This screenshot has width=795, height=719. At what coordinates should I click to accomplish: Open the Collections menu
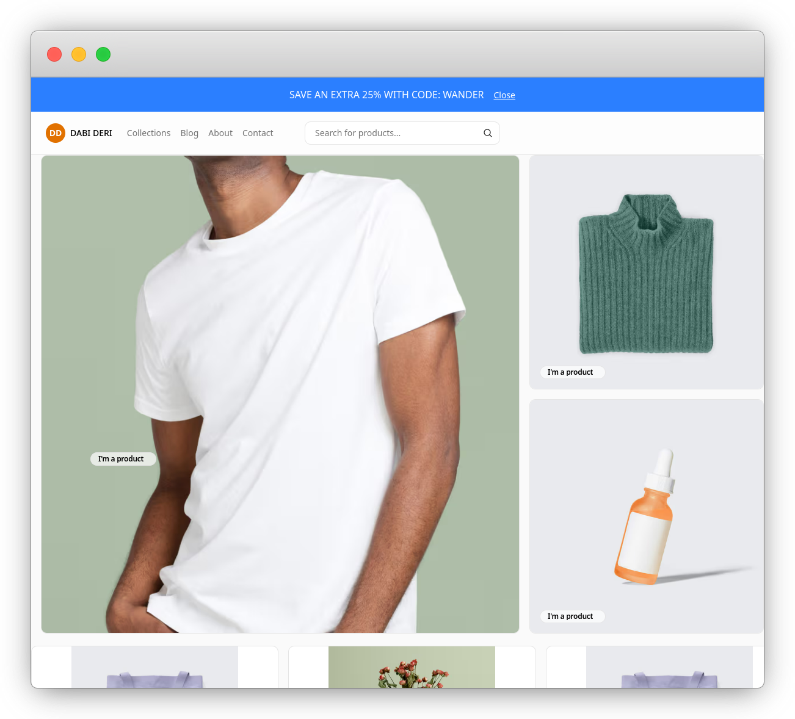148,132
